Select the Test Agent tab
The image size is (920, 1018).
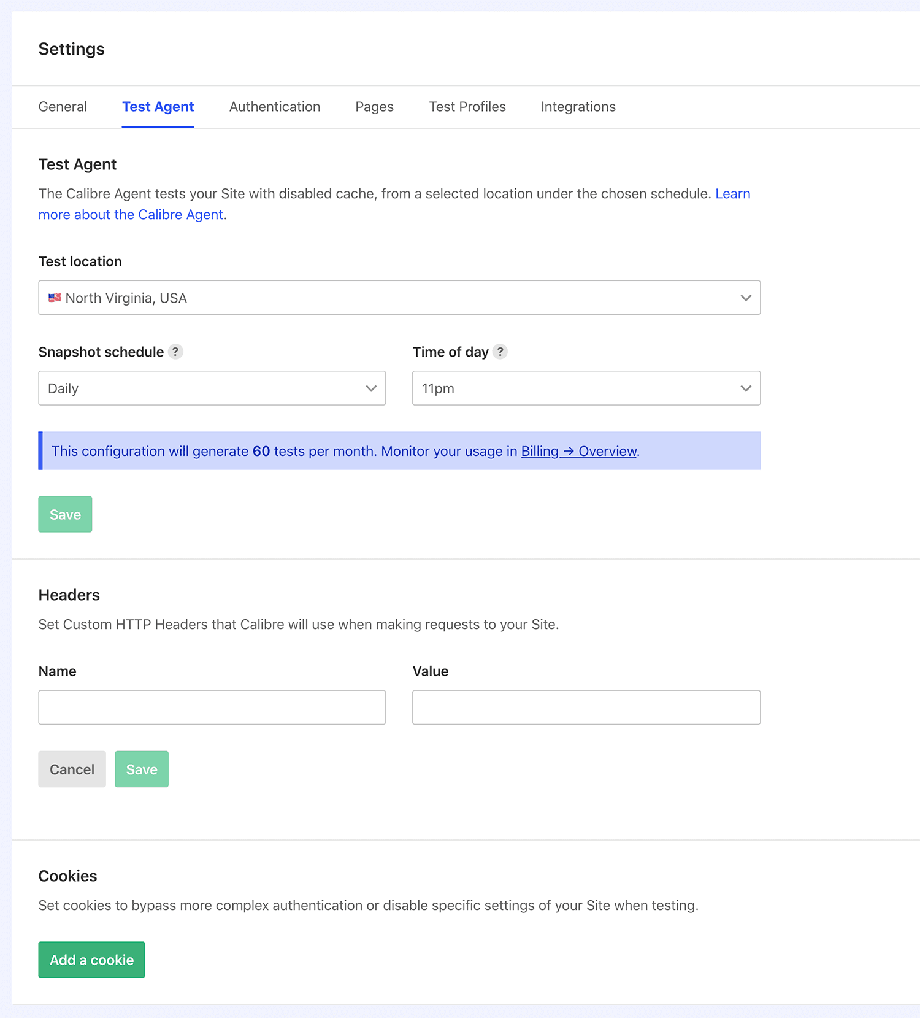(158, 107)
